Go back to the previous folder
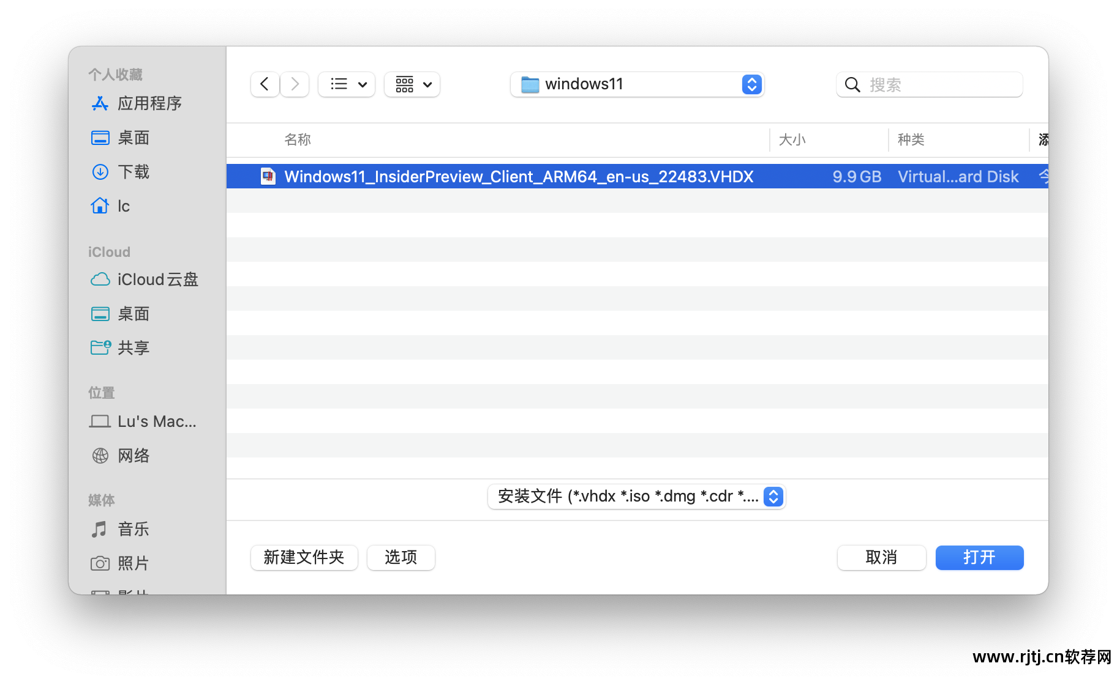1117x685 pixels. (x=265, y=84)
